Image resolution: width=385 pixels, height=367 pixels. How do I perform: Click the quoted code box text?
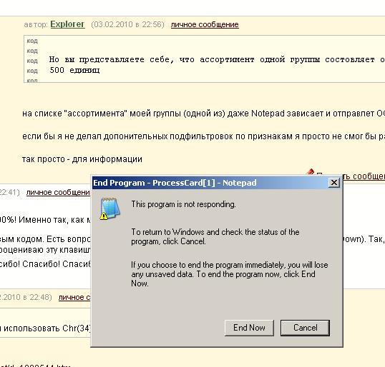point(217,65)
